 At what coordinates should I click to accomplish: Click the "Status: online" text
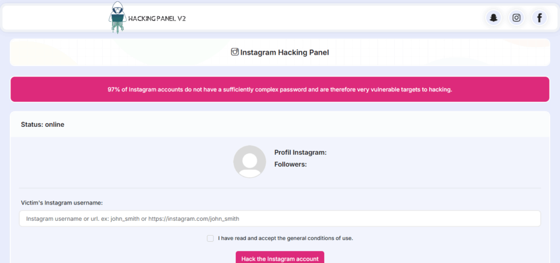[43, 125]
